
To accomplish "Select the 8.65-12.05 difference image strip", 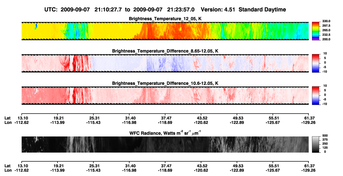I will click(x=165, y=63).
